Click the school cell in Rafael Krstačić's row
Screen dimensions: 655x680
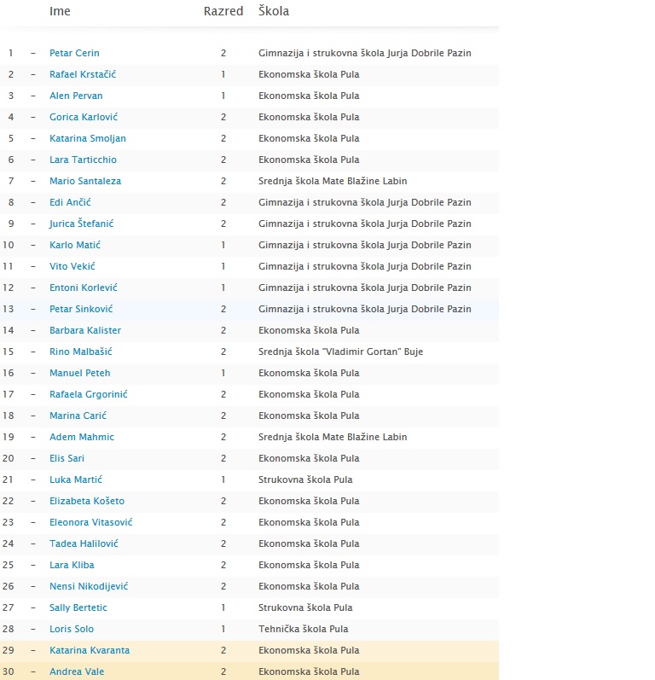[309, 74]
